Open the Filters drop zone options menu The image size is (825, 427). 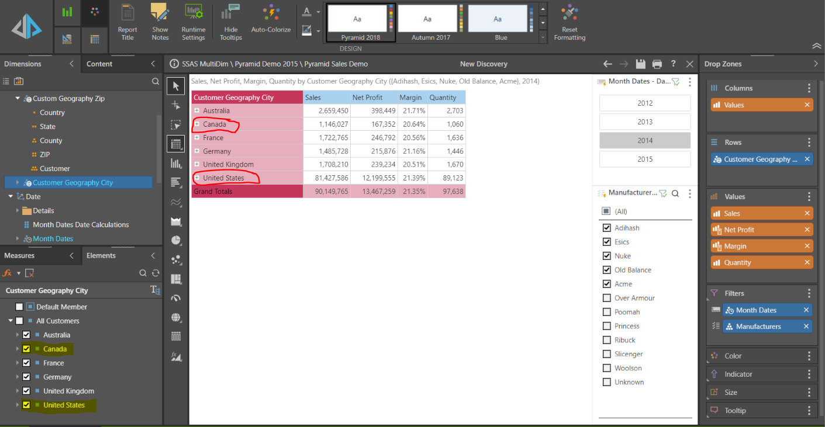[809, 293]
